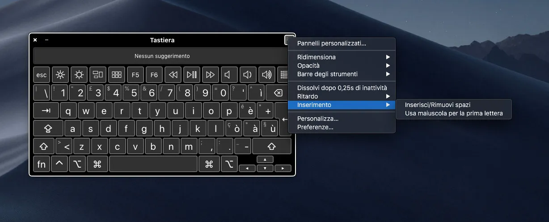Tap the F6 key
549x222 pixels.
coord(154,74)
